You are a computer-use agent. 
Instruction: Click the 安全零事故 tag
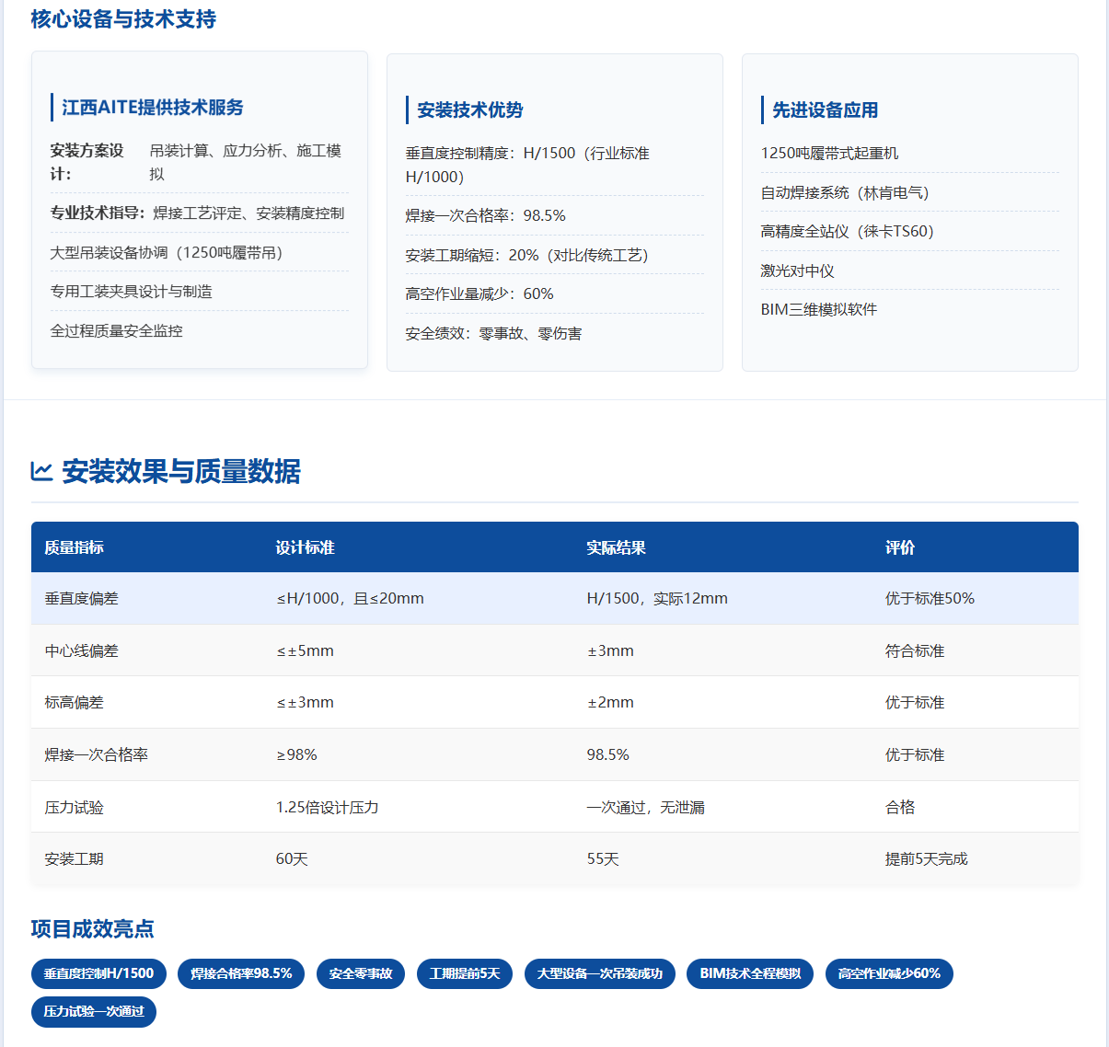click(361, 973)
